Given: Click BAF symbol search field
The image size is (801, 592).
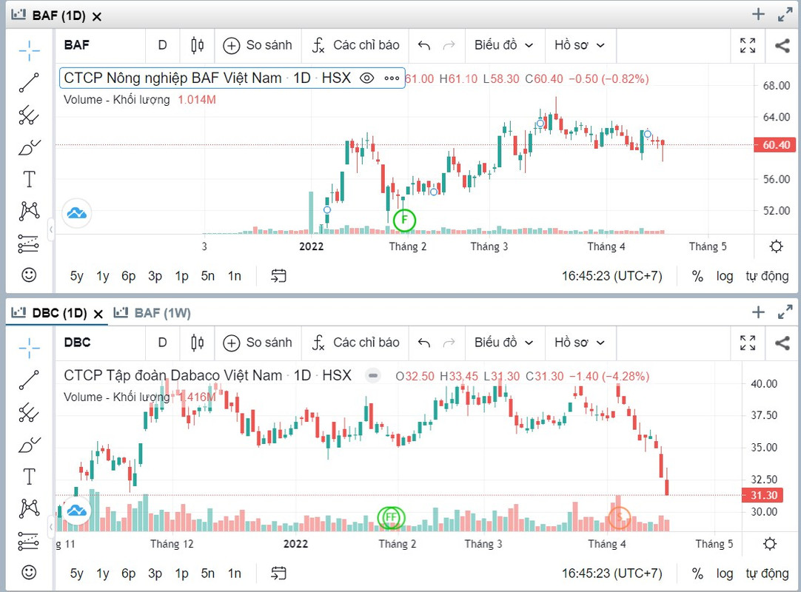Looking at the screenshot, I should (x=100, y=45).
